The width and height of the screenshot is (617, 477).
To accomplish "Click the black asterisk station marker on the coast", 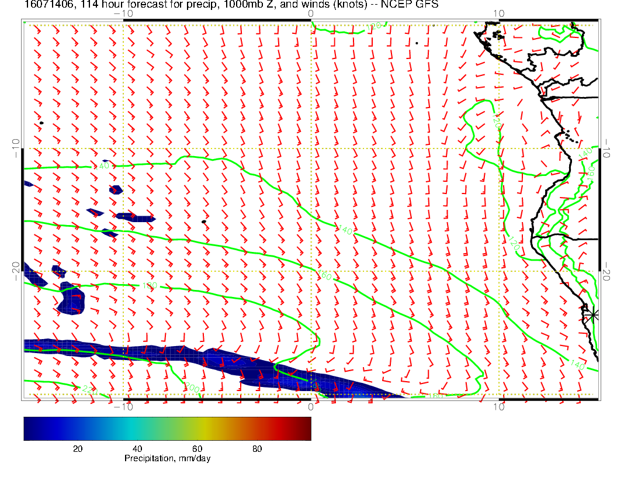I will 593,315.
